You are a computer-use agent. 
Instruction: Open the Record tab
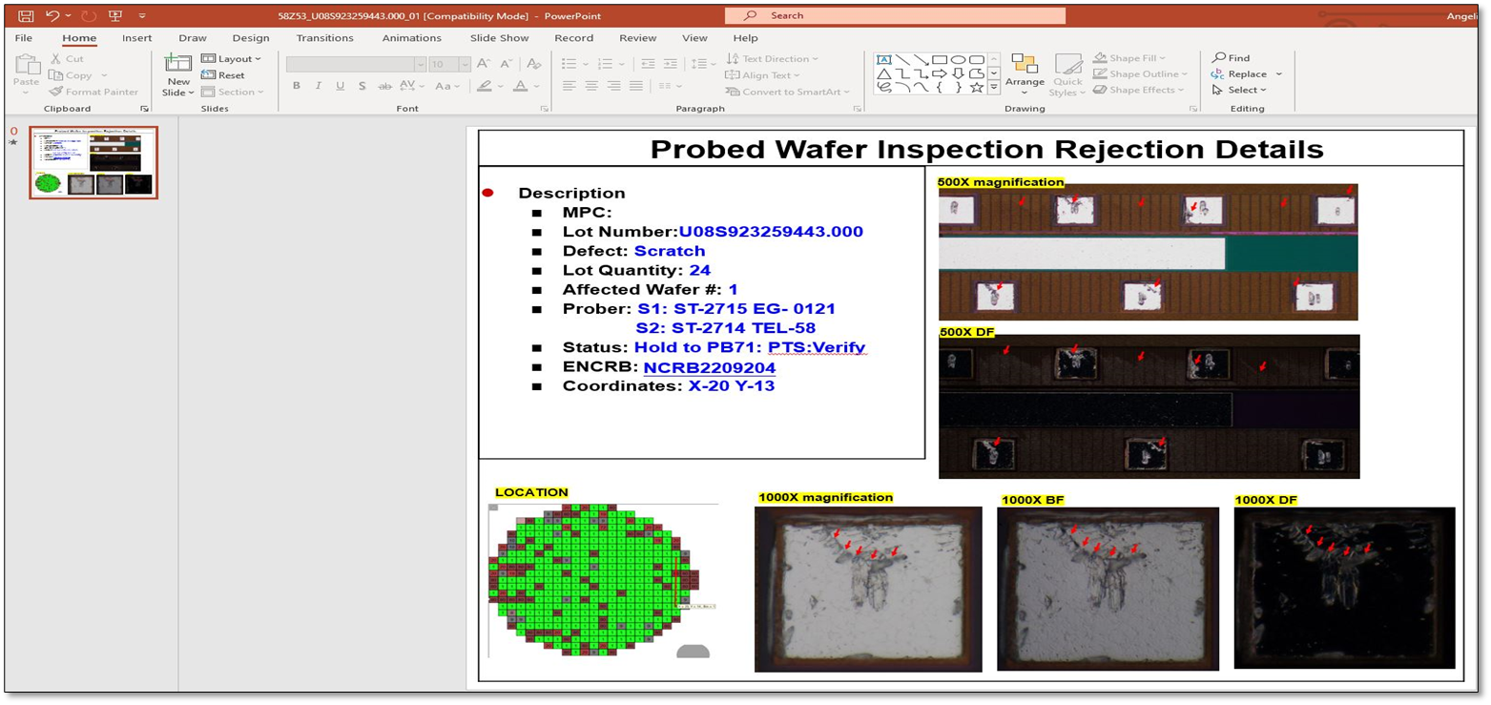[573, 38]
